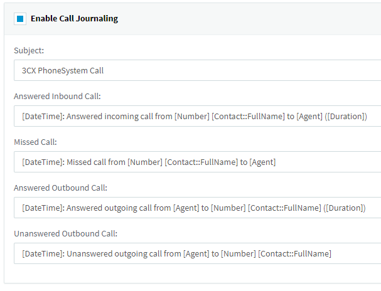Toggle the Enable Call Journaling checkbox
The width and height of the screenshot is (381, 291).
tap(19, 18)
